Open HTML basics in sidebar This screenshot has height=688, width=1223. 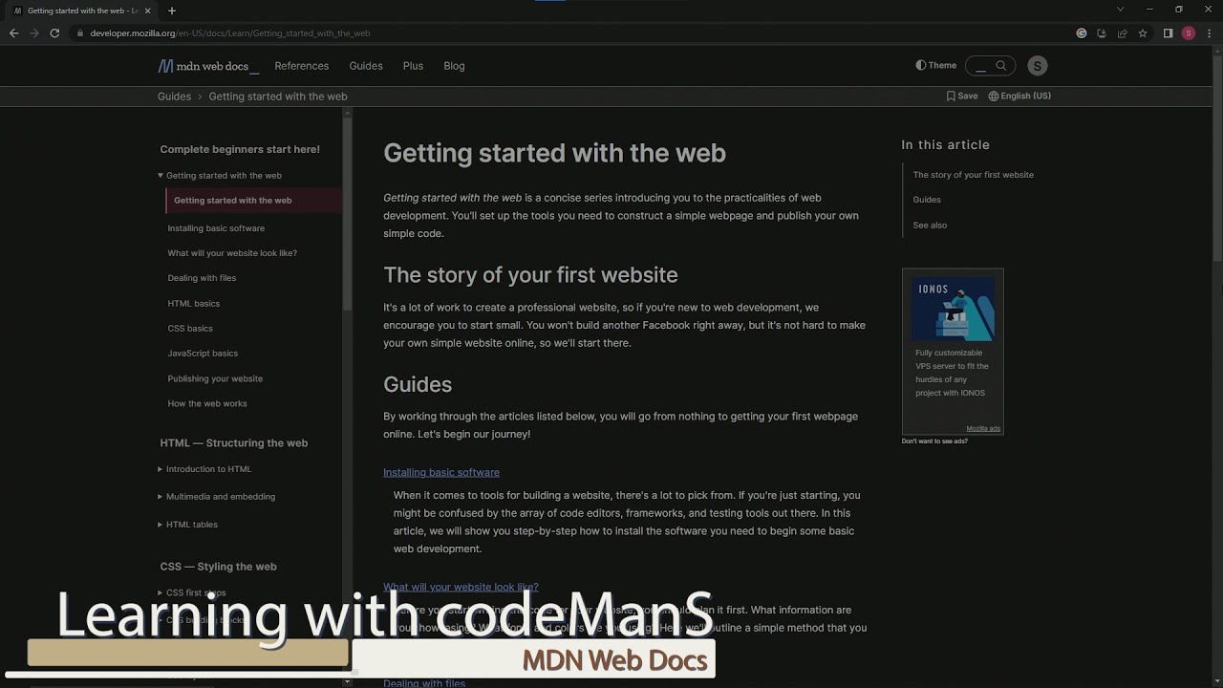[194, 304]
